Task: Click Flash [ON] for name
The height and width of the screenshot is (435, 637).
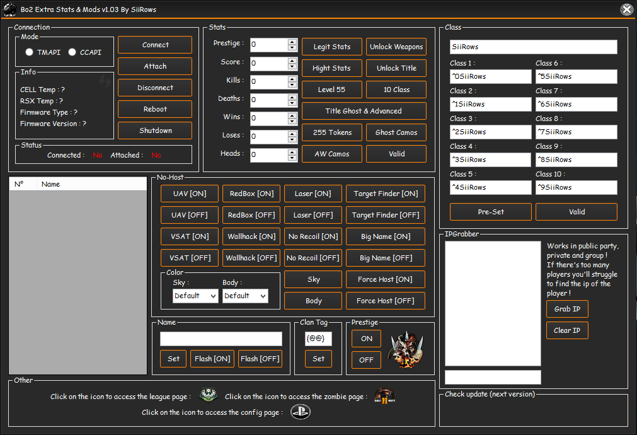Action: [x=212, y=359]
